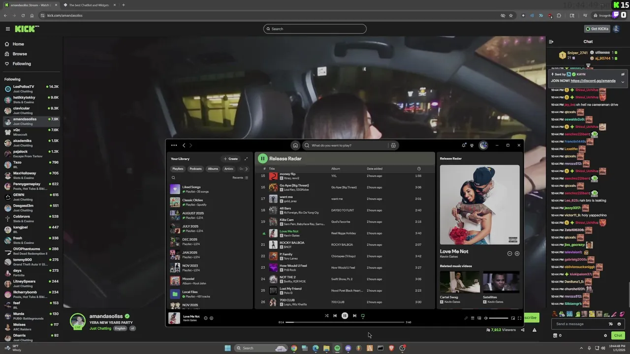The width and height of the screenshot is (630, 354).
Task: Open Spotify Friend Activity icon
Action: (472, 145)
